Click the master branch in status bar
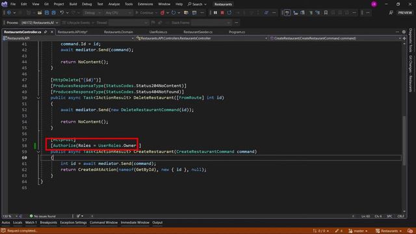416x234 pixels. [357, 231]
